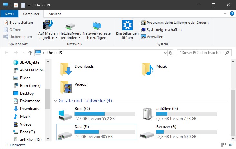236x149 pixels.
Task: Click the search magnifier icon
Action: pos(227,53)
